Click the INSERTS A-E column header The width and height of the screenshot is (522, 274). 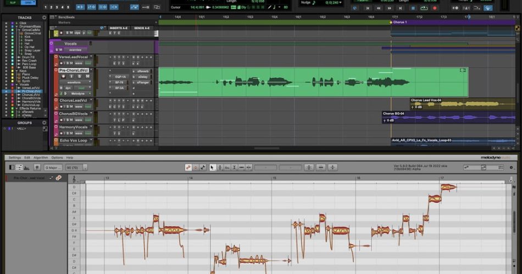point(118,28)
